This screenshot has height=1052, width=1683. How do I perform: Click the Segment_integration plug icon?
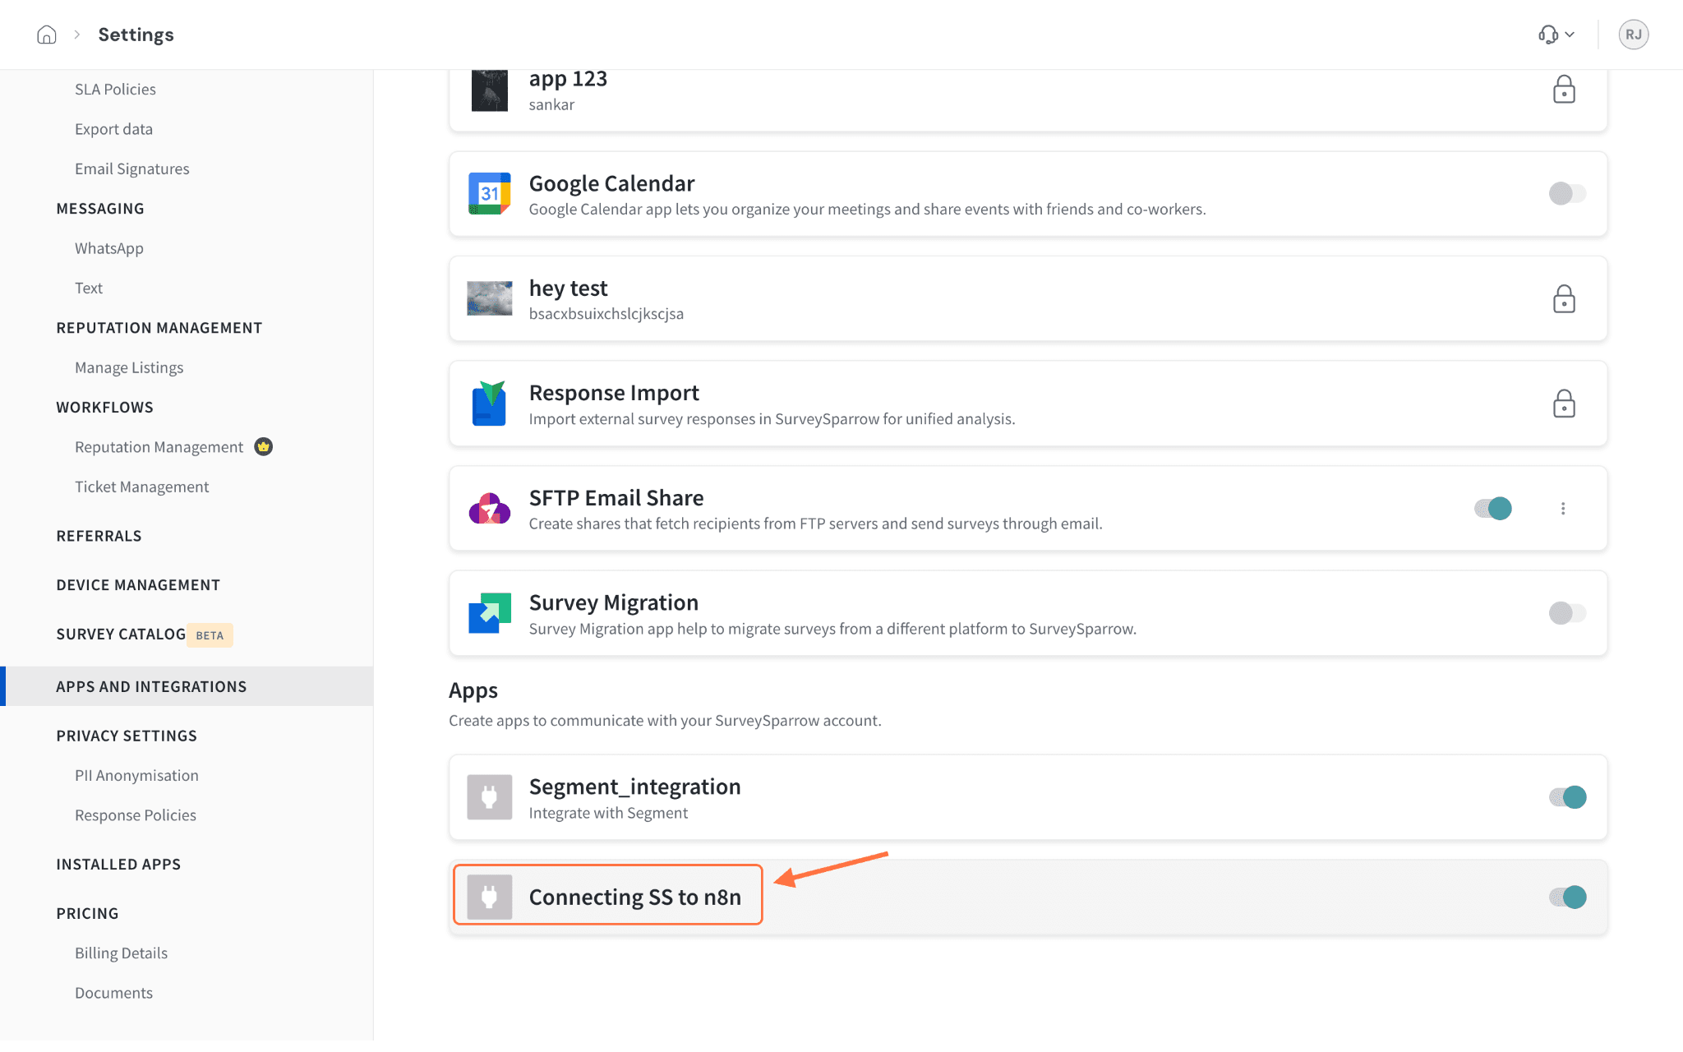point(489,797)
